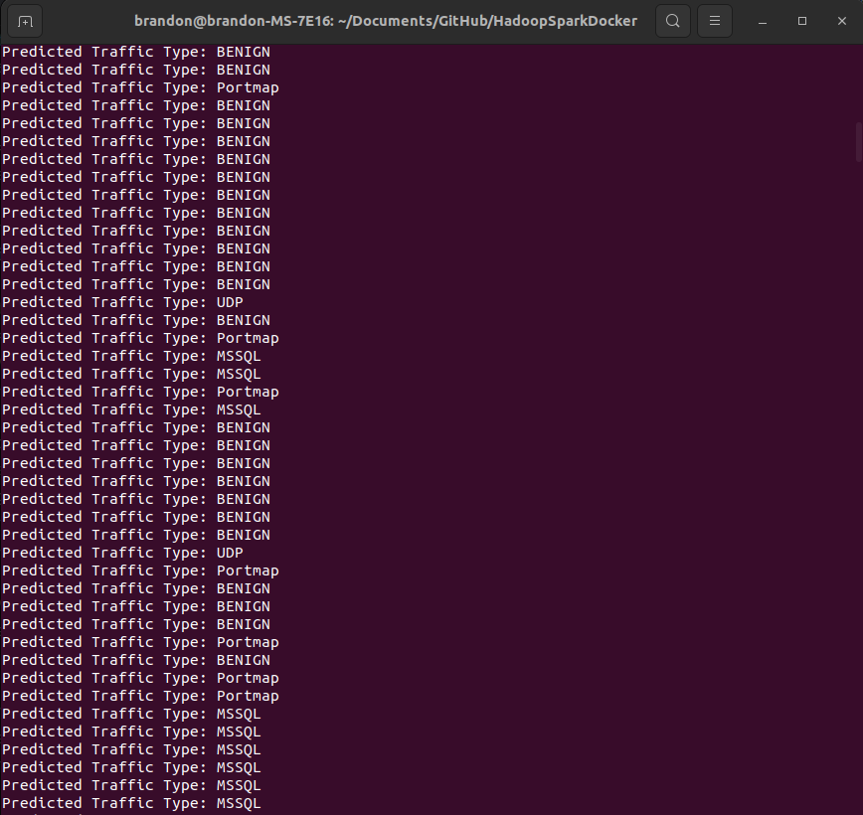The image size is (863, 815).
Task: Click the window title brandon@brandon-MS-7E16 path
Action: tap(386, 21)
